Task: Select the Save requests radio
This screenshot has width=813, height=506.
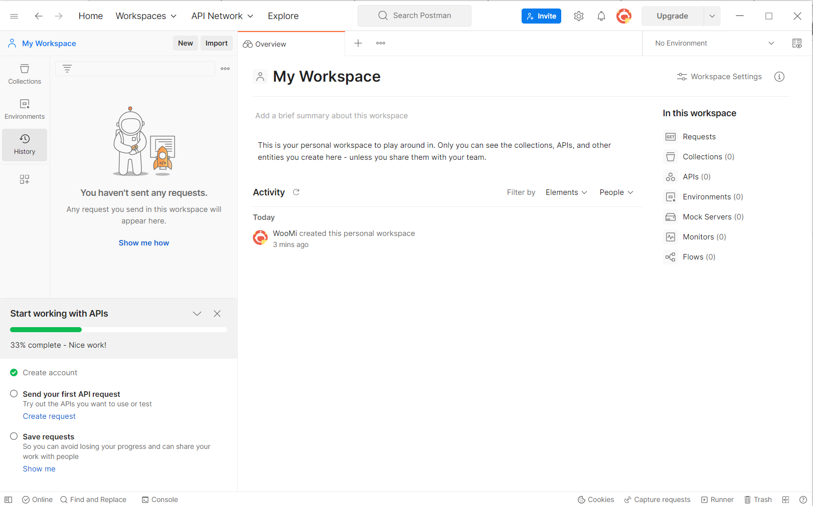Action: tap(14, 436)
